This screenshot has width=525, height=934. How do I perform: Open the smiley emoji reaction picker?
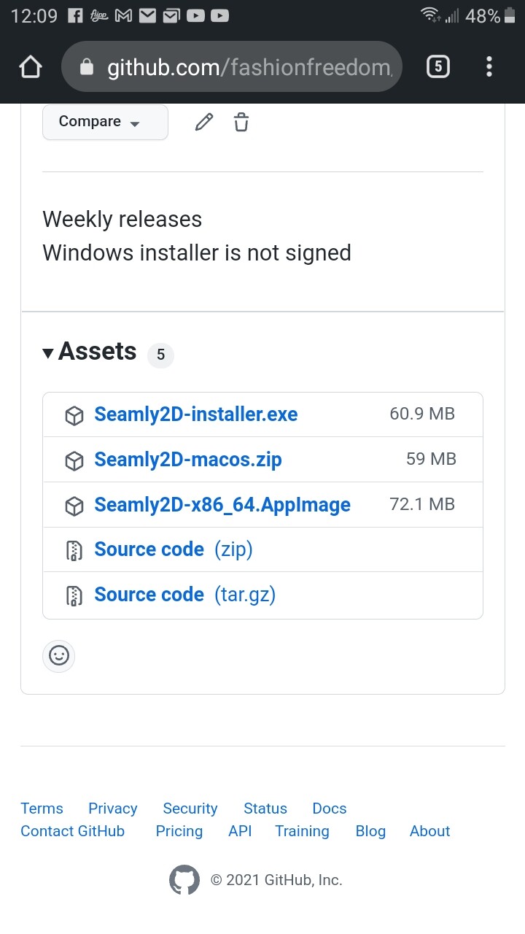point(59,656)
